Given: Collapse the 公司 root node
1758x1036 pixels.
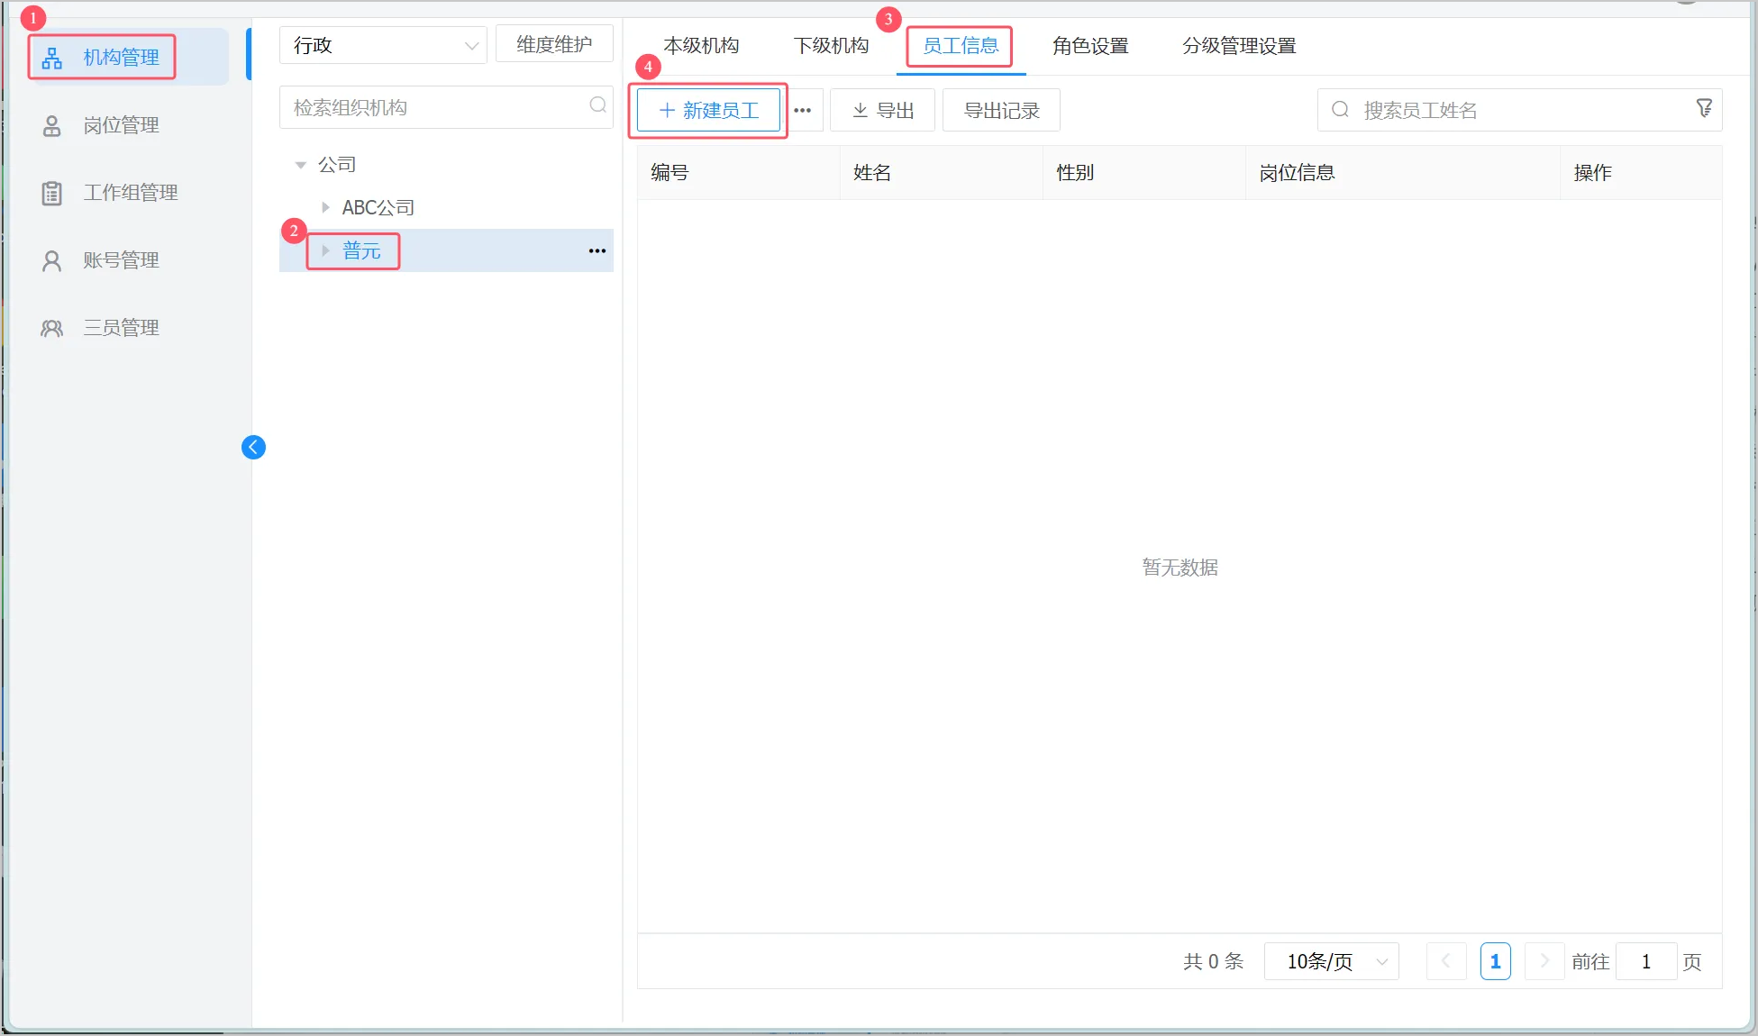Looking at the screenshot, I should tap(301, 165).
